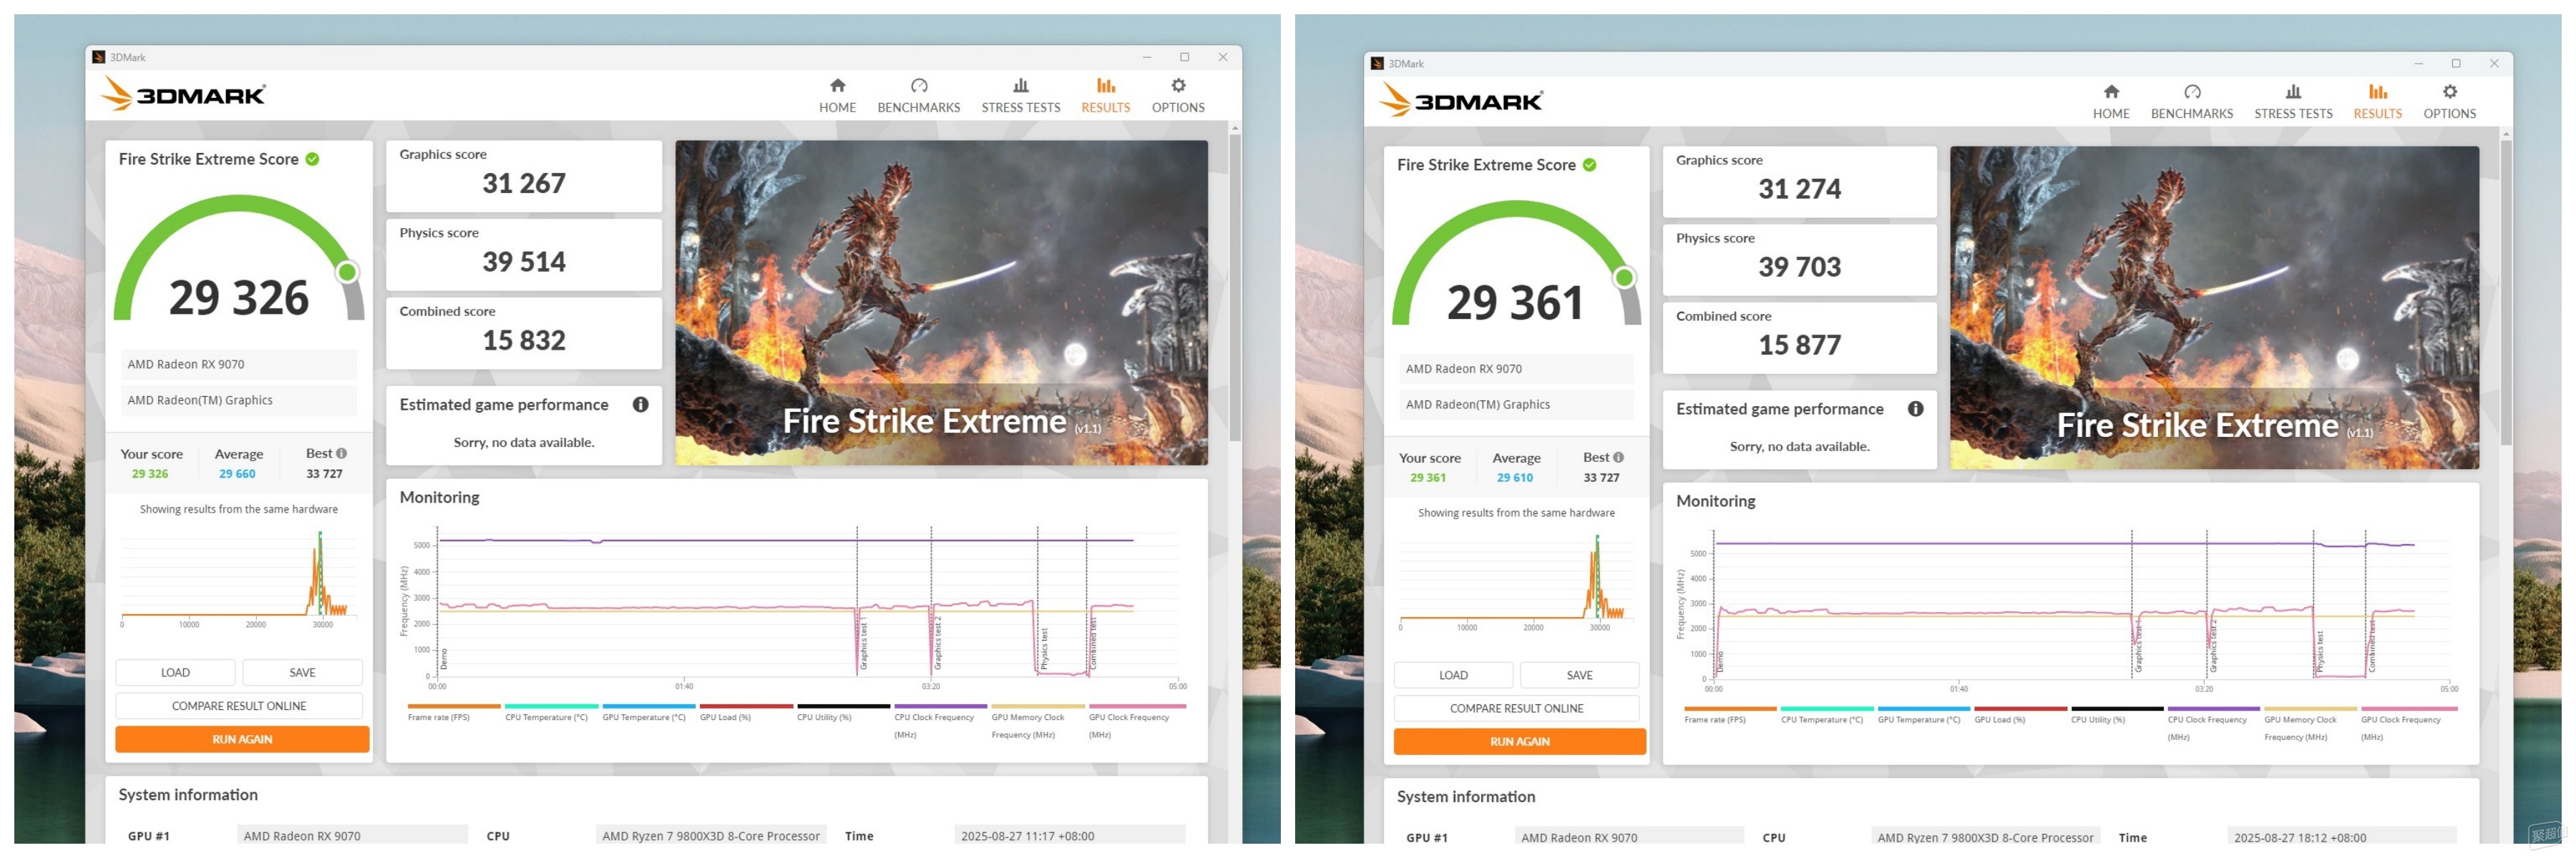Screen dimensions: 2576x858
Task: Click score distribution chart in left window
Action: [x=239, y=578]
